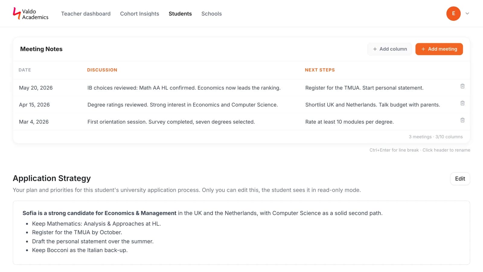Image resolution: width=483 pixels, height=272 pixels.
Task: Rename the Next Steps column header
Action: pos(320,70)
